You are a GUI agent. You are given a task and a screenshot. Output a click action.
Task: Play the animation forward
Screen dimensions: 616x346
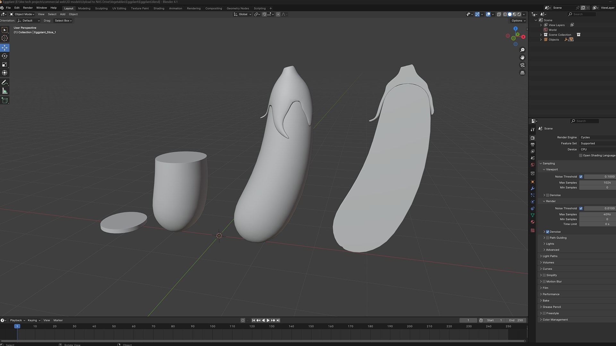268,320
